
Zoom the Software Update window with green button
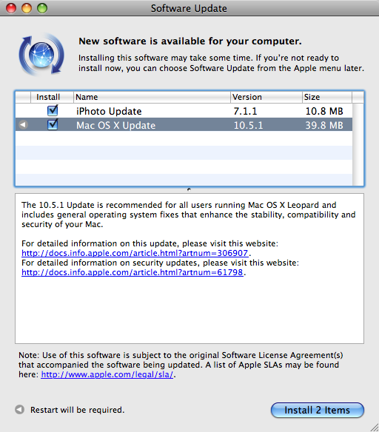42,8
